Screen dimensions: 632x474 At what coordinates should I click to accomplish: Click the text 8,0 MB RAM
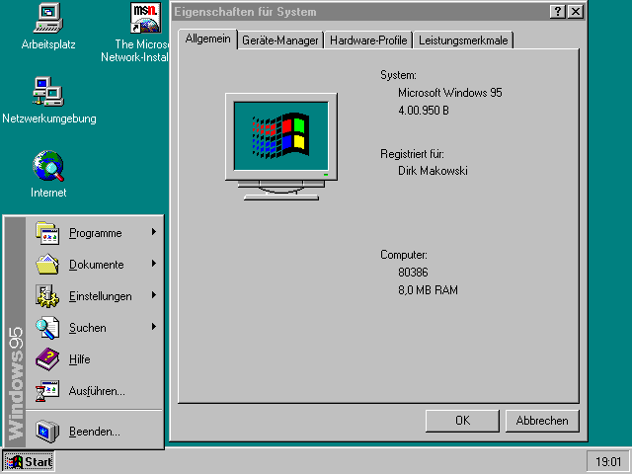pos(428,290)
